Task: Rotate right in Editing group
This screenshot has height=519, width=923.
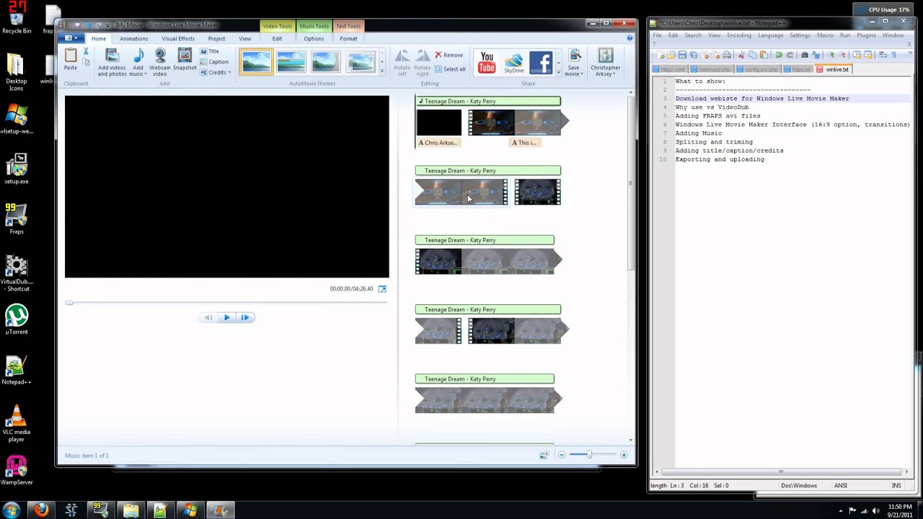Action: [422, 62]
